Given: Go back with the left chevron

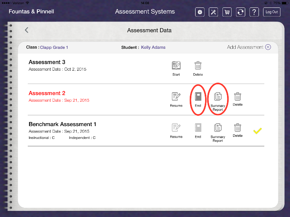Looking at the screenshot, I should point(27,30).
